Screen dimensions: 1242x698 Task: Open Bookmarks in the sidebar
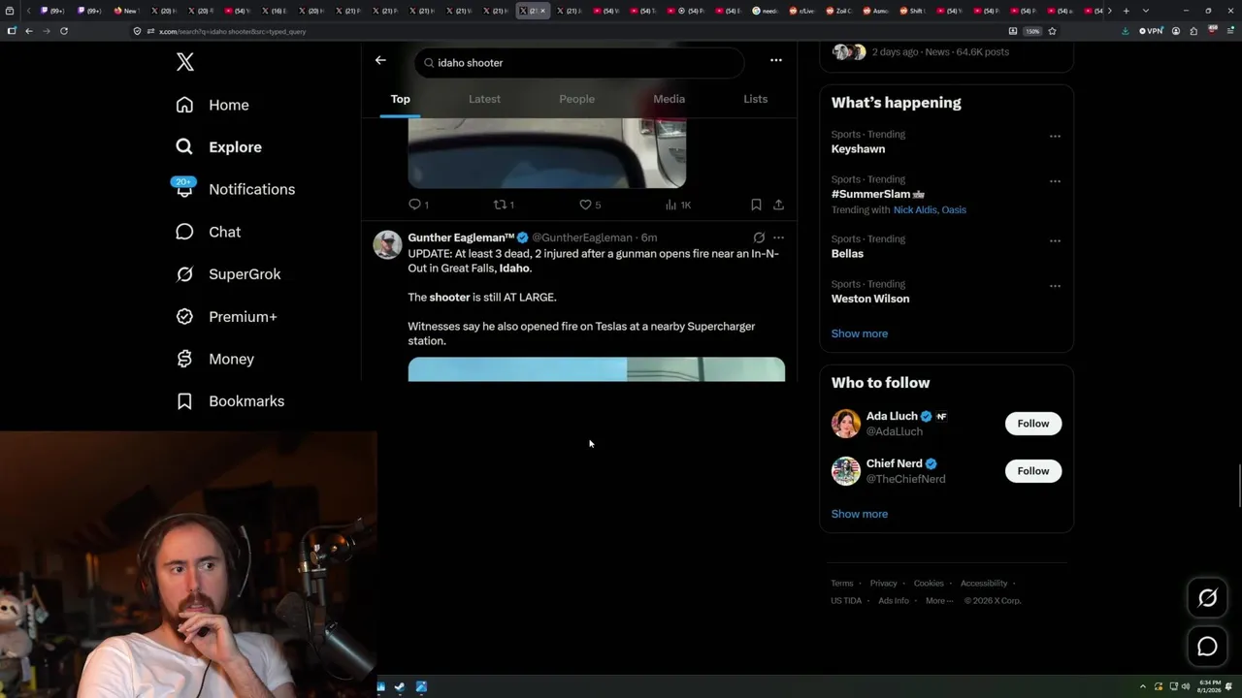[230, 401]
